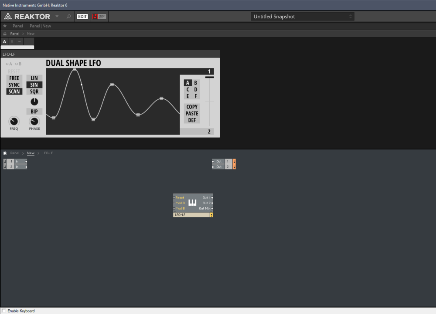This screenshot has width=436, height=314.
Task: Select shape slot C
Action: (x=187, y=89)
